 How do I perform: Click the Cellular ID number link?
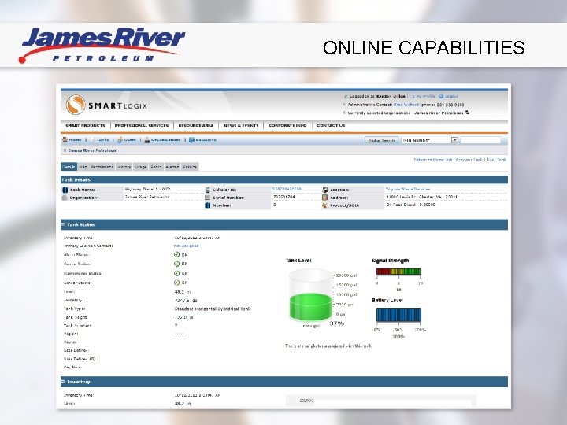click(287, 189)
